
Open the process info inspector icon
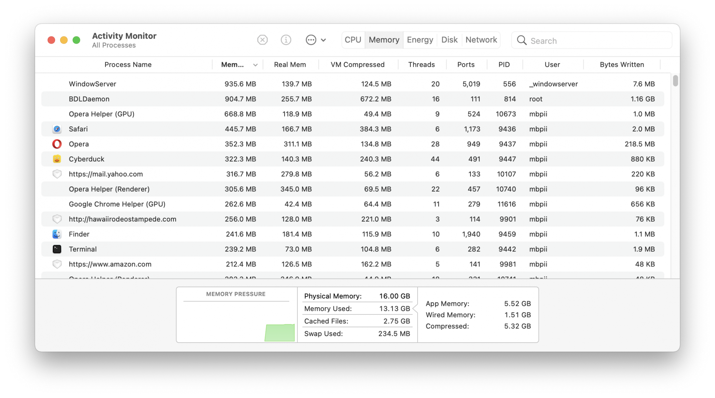(x=286, y=40)
